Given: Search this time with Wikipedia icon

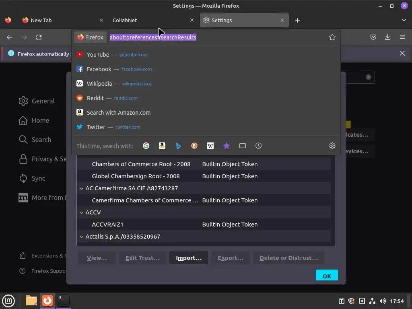Looking at the screenshot, I should pos(210,146).
